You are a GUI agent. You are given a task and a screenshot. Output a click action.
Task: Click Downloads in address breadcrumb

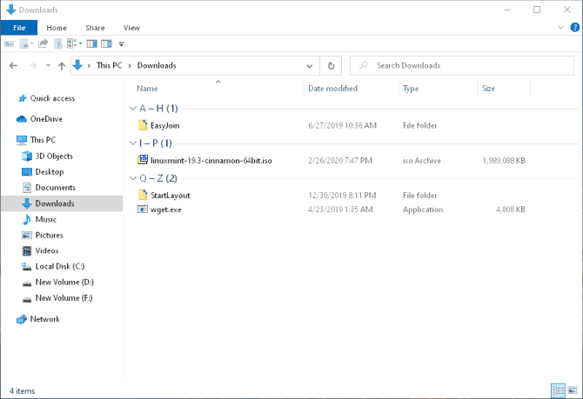[157, 65]
